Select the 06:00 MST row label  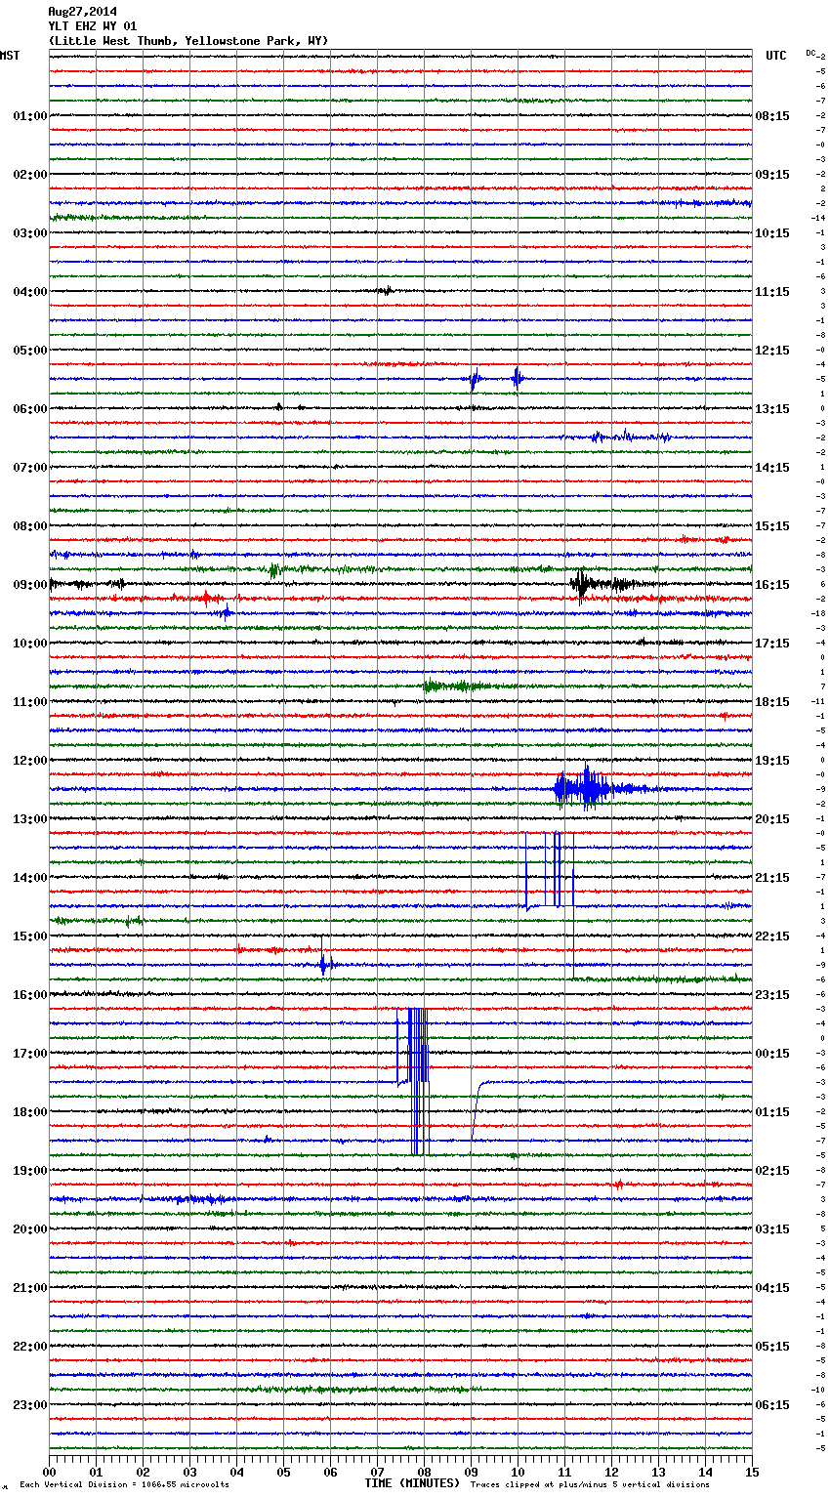[x=29, y=409]
